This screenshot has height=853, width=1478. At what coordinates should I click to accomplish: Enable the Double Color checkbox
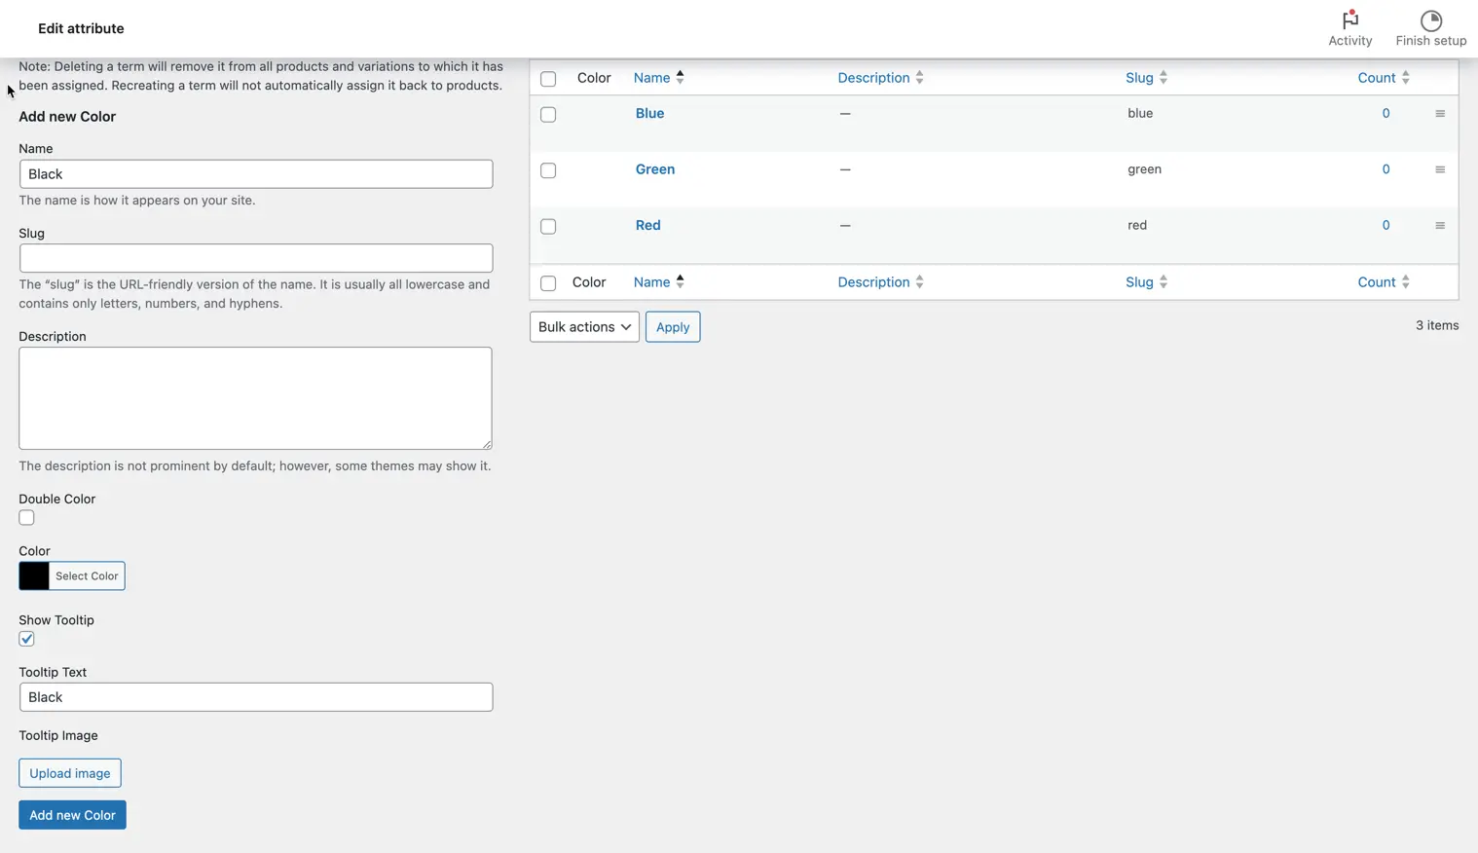click(x=26, y=518)
